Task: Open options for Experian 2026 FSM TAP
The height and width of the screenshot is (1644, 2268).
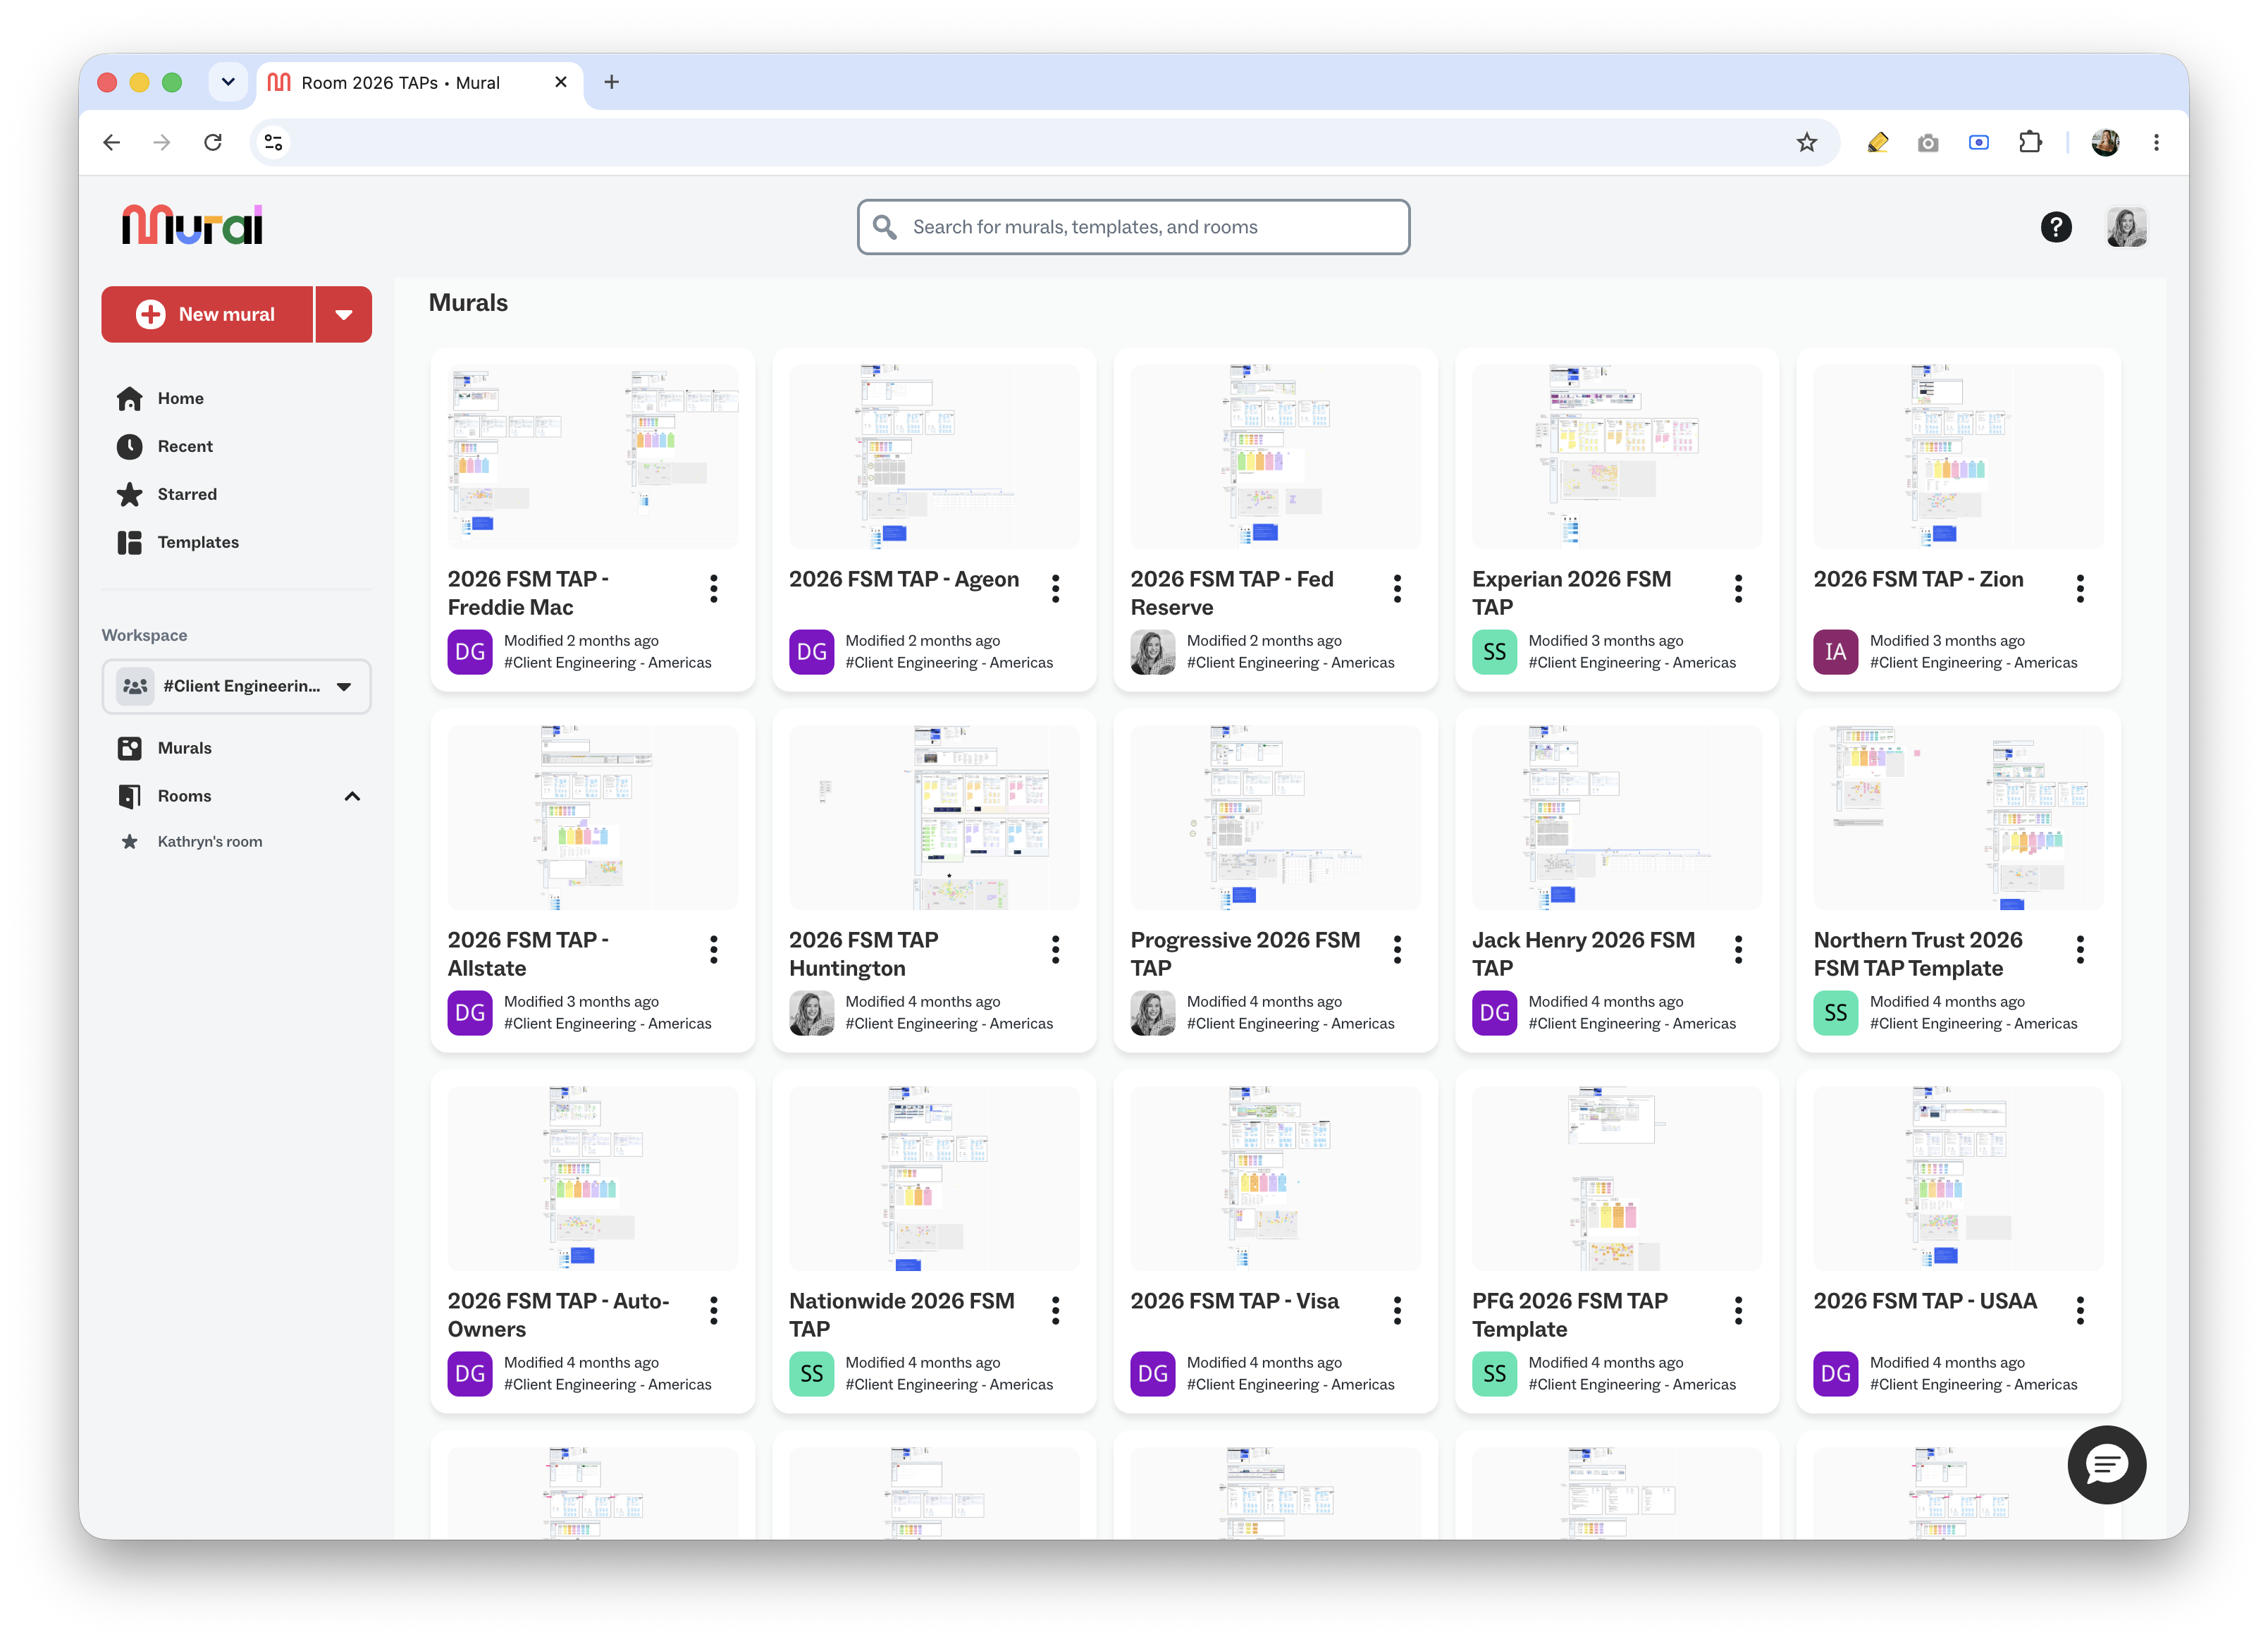Action: (x=1738, y=589)
